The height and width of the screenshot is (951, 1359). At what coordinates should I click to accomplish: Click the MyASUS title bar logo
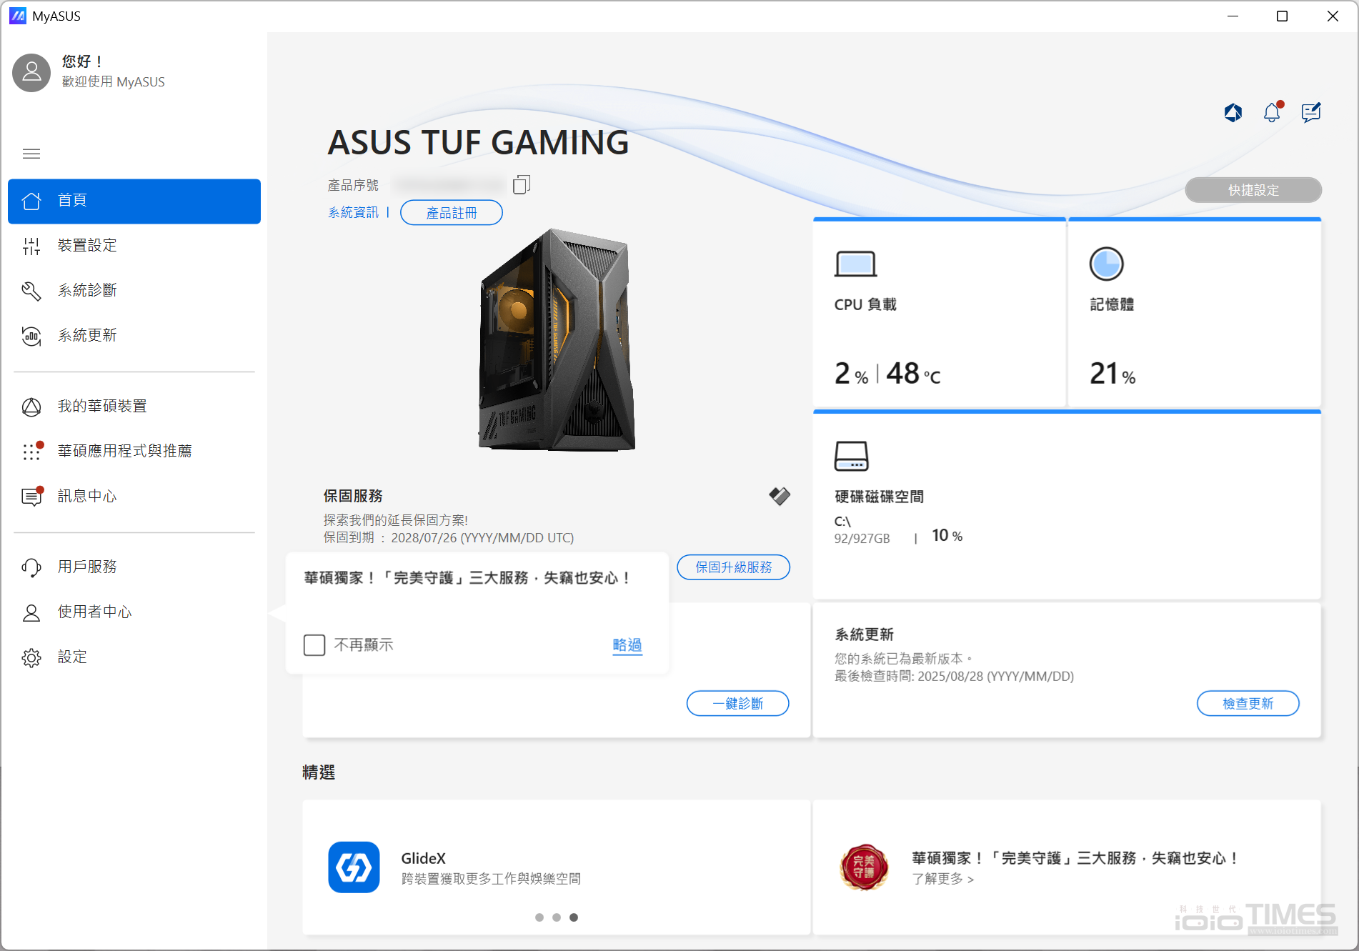pos(18,16)
